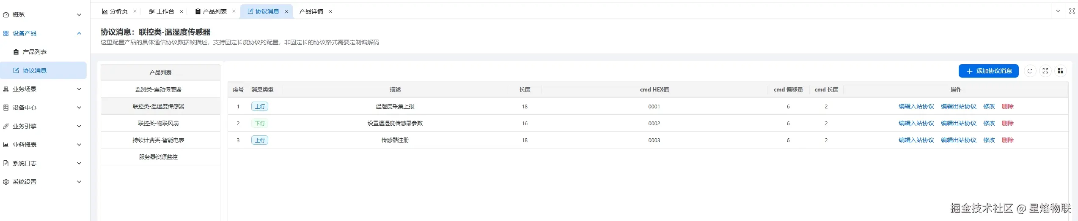Close the 分析页 tab
This screenshot has height=221, width=1078.
tap(135, 11)
